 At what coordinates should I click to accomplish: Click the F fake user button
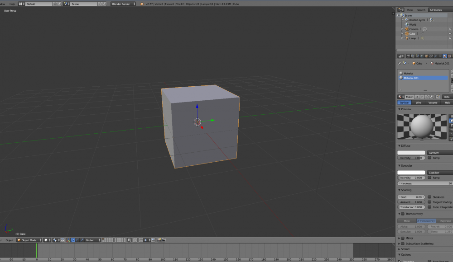pyautogui.click(x=422, y=97)
